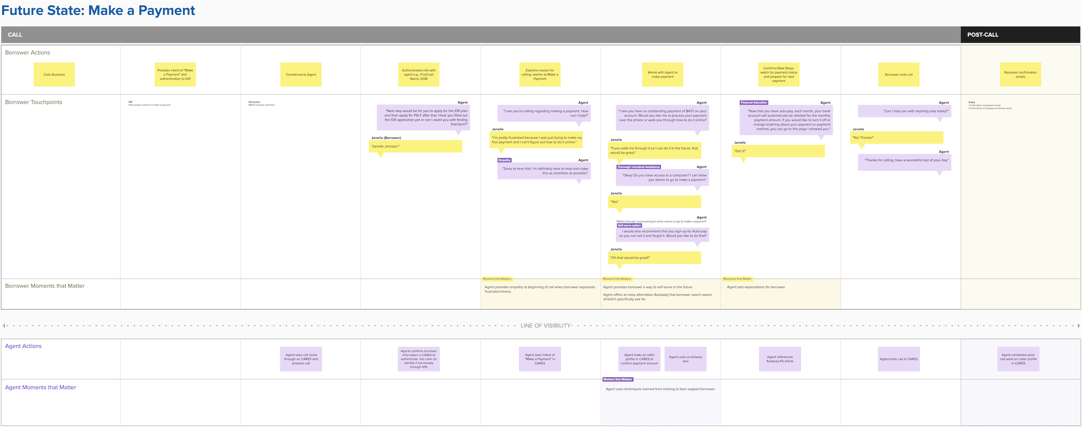Select the "Thanks for calling" agent speech bubble
Image resolution: width=1082 pixels, height=427 pixels.
(905, 162)
